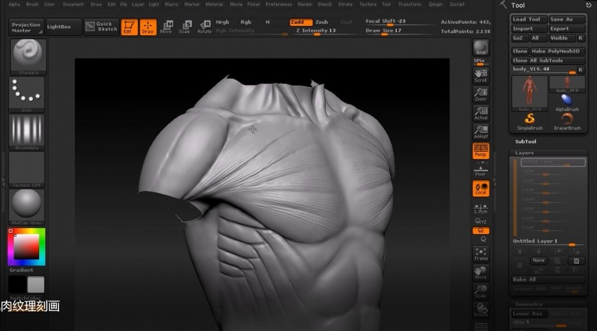Click the AAHalf view icon
Screen dimensions: 597x331
(481, 131)
